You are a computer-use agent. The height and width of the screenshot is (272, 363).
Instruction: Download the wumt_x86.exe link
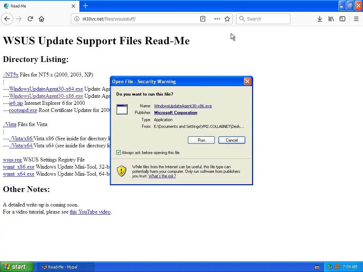[x=18, y=167]
